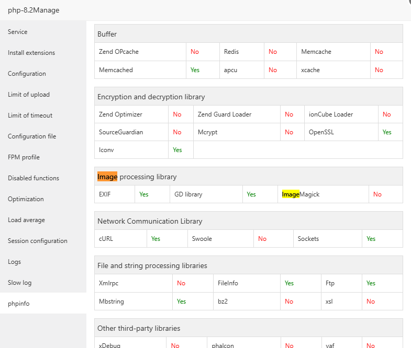
Task: Open the FPM profile section
Action: pos(24,157)
